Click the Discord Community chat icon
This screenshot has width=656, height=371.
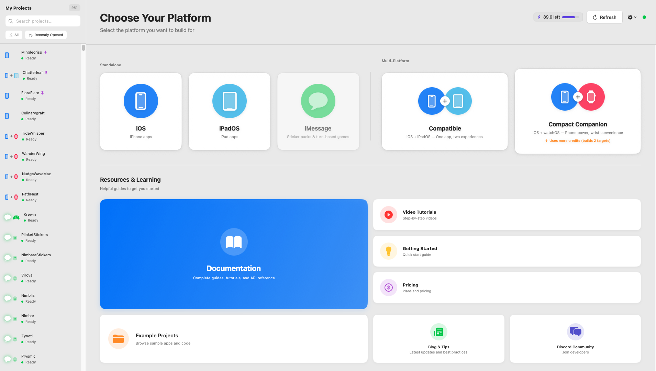(575, 331)
